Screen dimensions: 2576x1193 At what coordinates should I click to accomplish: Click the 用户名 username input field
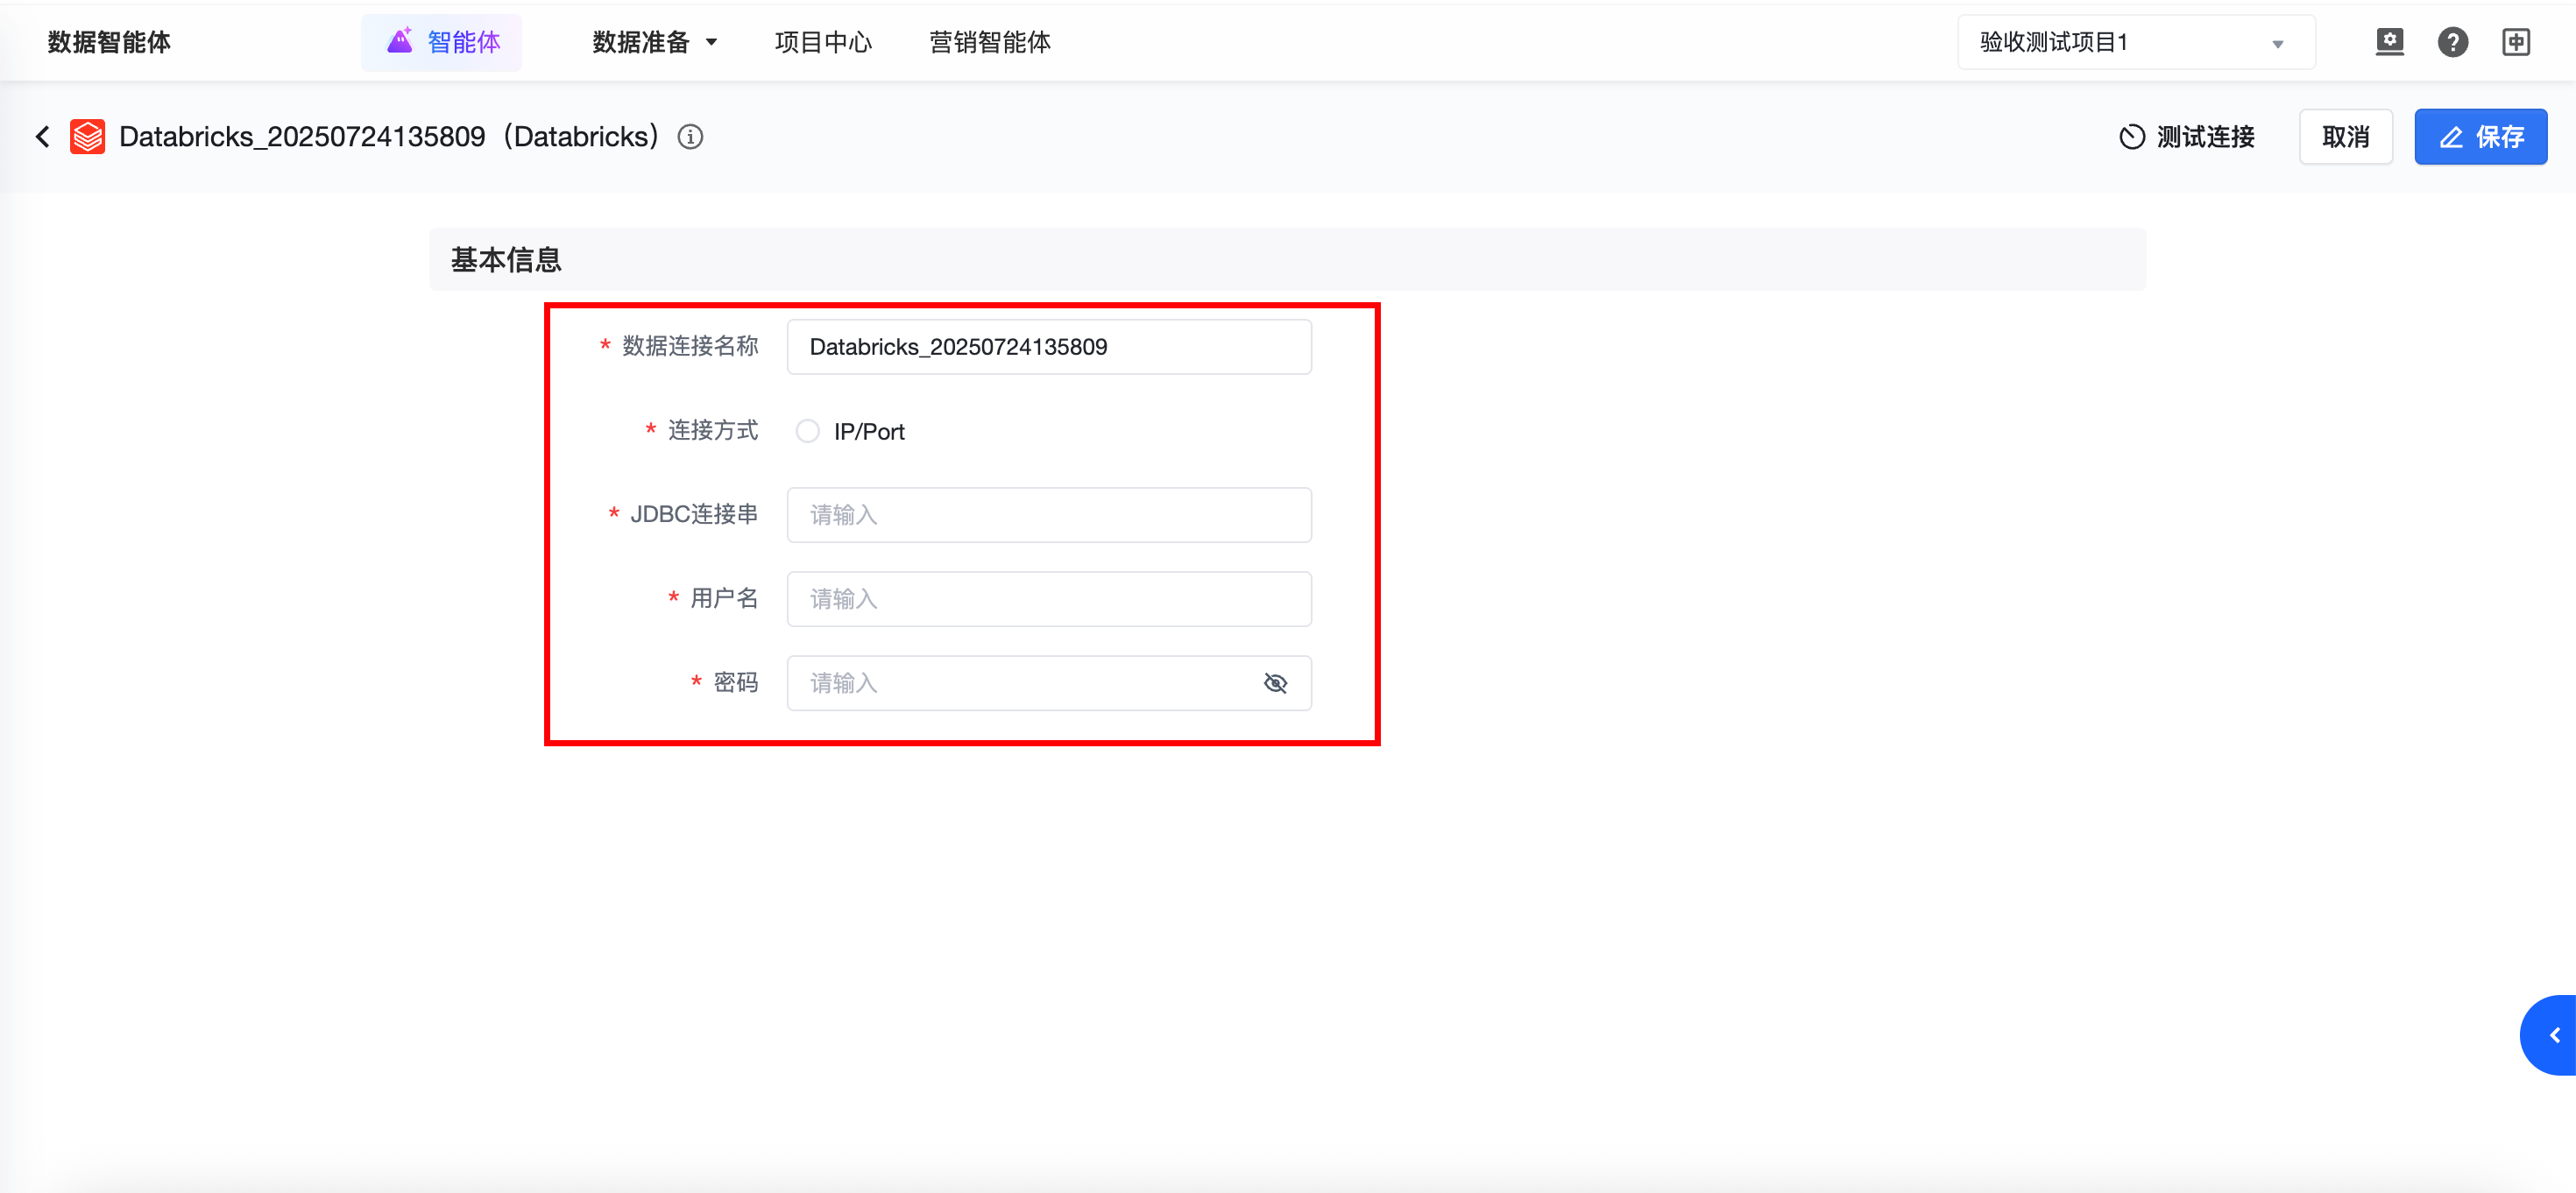pyautogui.click(x=1048, y=599)
